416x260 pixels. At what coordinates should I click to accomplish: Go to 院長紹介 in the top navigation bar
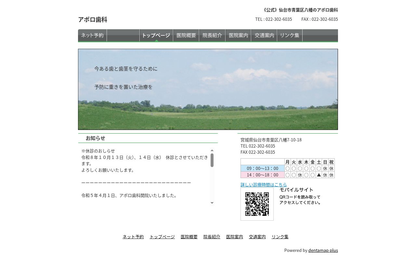212,35
